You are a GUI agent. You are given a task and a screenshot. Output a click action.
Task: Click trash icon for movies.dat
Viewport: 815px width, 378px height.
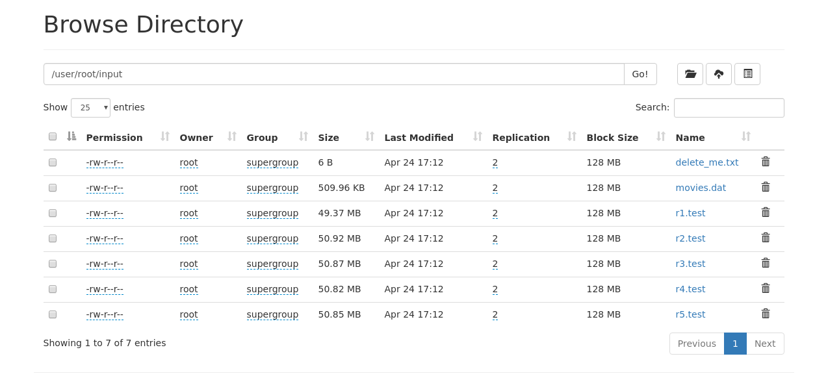click(766, 187)
